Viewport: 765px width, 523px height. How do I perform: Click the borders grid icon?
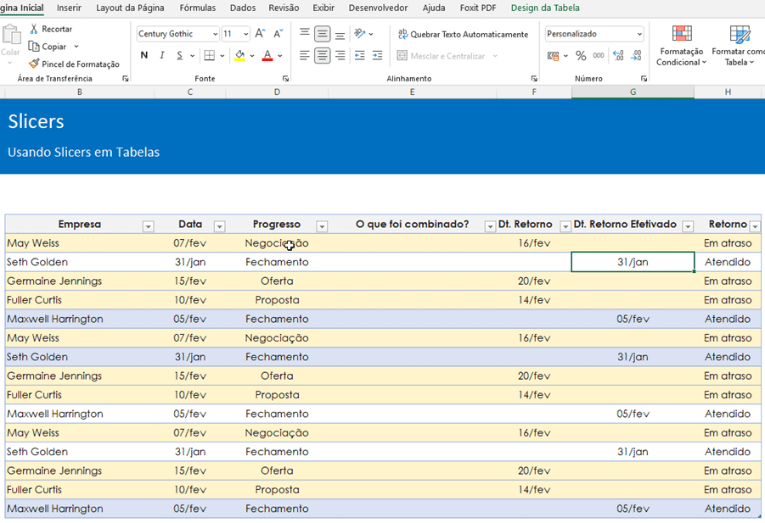point(209,56)
